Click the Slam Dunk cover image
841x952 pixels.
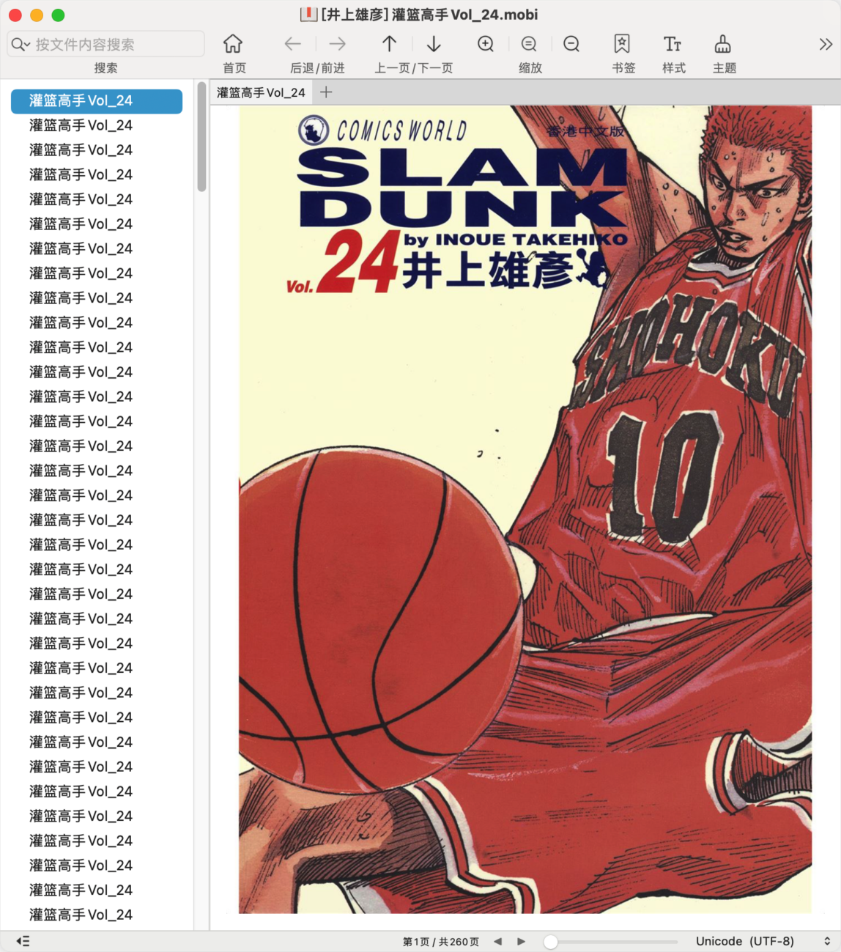pyautogui.click(x=525, y=509)
